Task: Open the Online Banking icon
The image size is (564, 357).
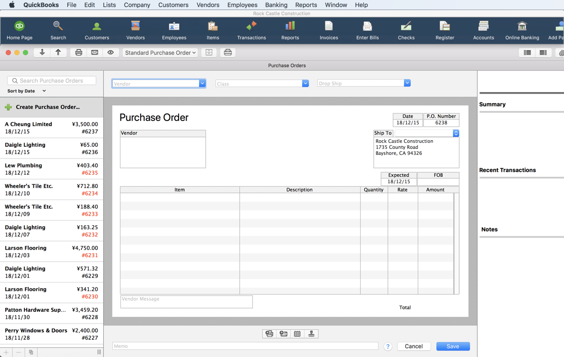Action: [x=522, y=30]
